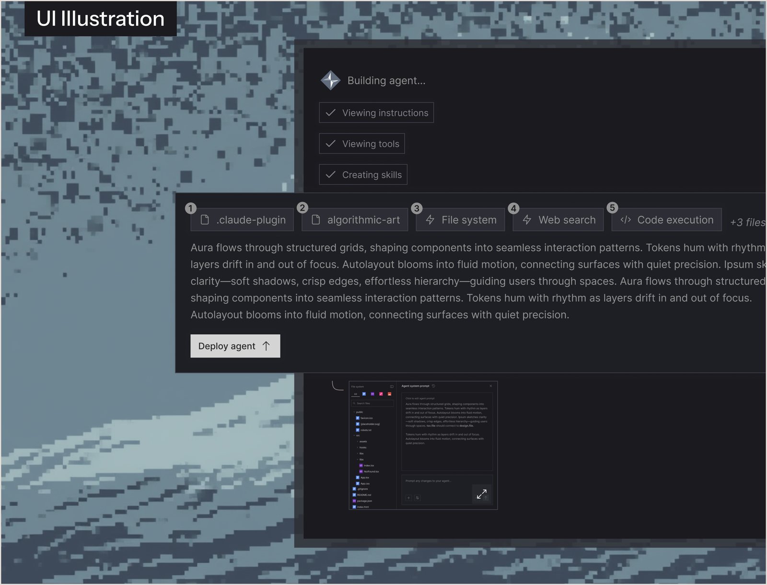This screenshot has width=767, height=585.
Task: Filter files by the purple code icon
Action: [372, 394]
